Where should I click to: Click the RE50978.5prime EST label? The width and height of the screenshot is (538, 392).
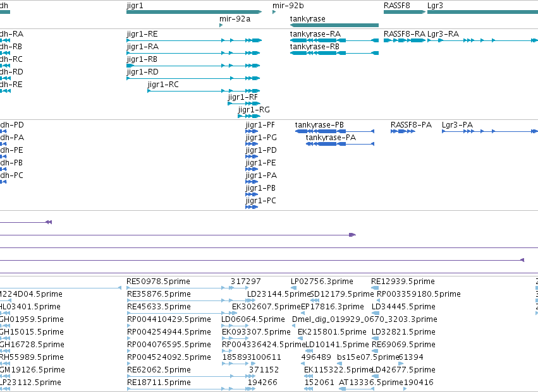[158, 282]
